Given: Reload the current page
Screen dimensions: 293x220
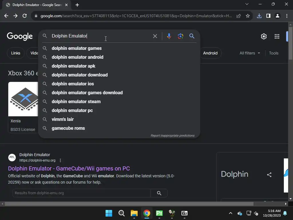Looking at the screenshot, I should pyautogui.click(x=25, y=16).
